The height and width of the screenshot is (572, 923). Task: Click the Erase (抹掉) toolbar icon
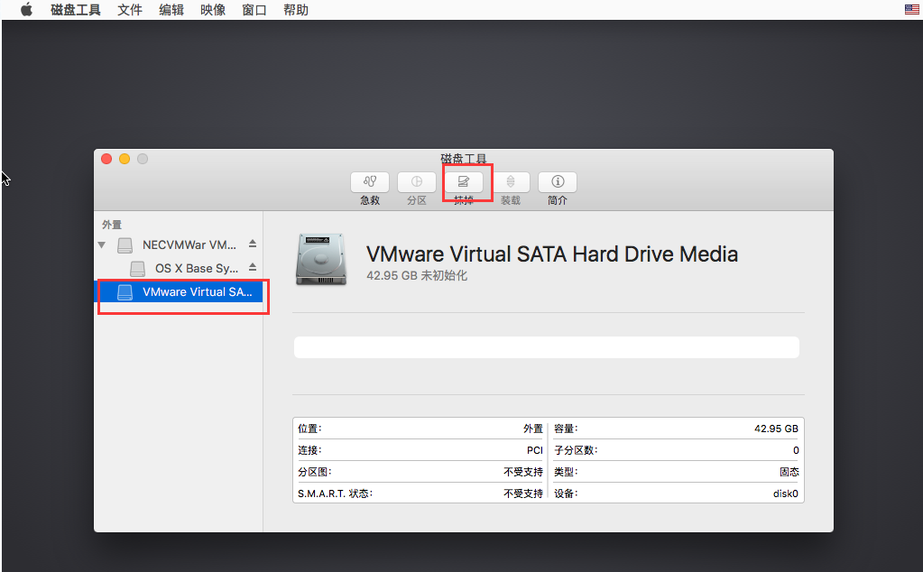pyautogui.click(x=464, y=181)
